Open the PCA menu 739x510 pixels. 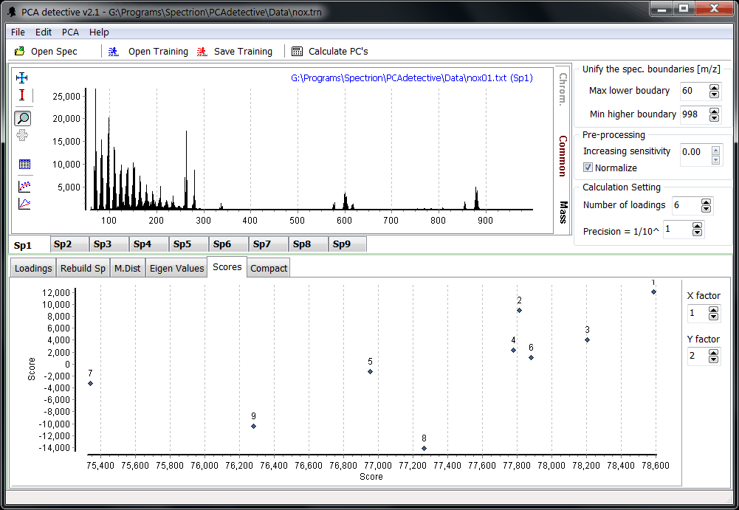tap(70, 32)
